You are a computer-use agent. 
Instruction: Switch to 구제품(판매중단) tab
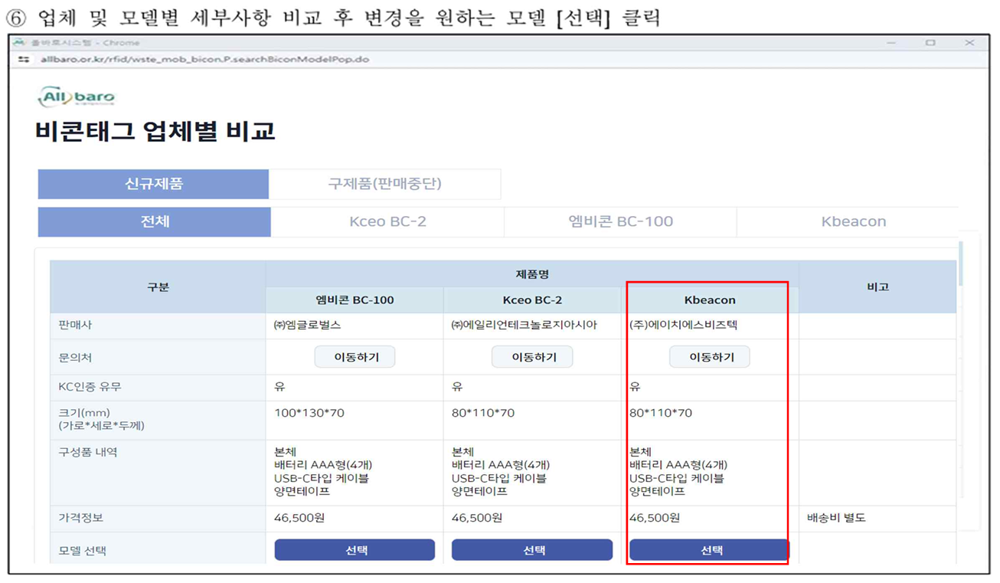(x=384, y=184)
